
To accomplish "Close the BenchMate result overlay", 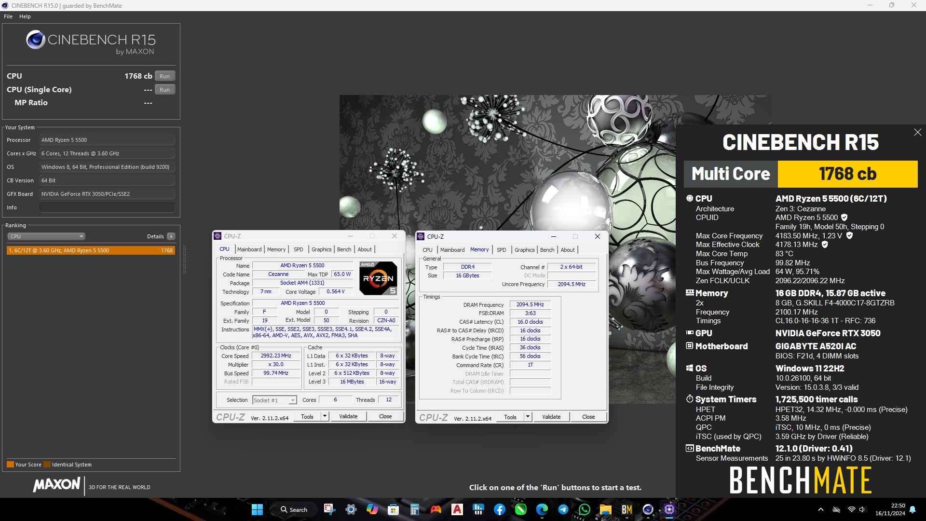I will click(917, 132).
